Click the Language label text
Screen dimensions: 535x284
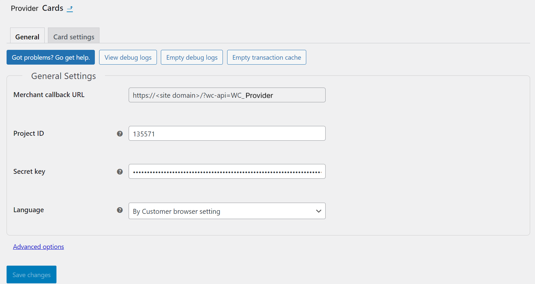click(29, 210)
